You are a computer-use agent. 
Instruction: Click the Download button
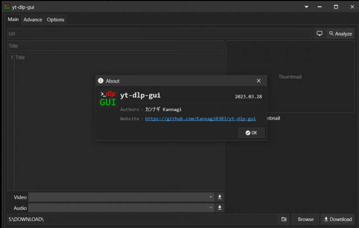click(338, 219)
